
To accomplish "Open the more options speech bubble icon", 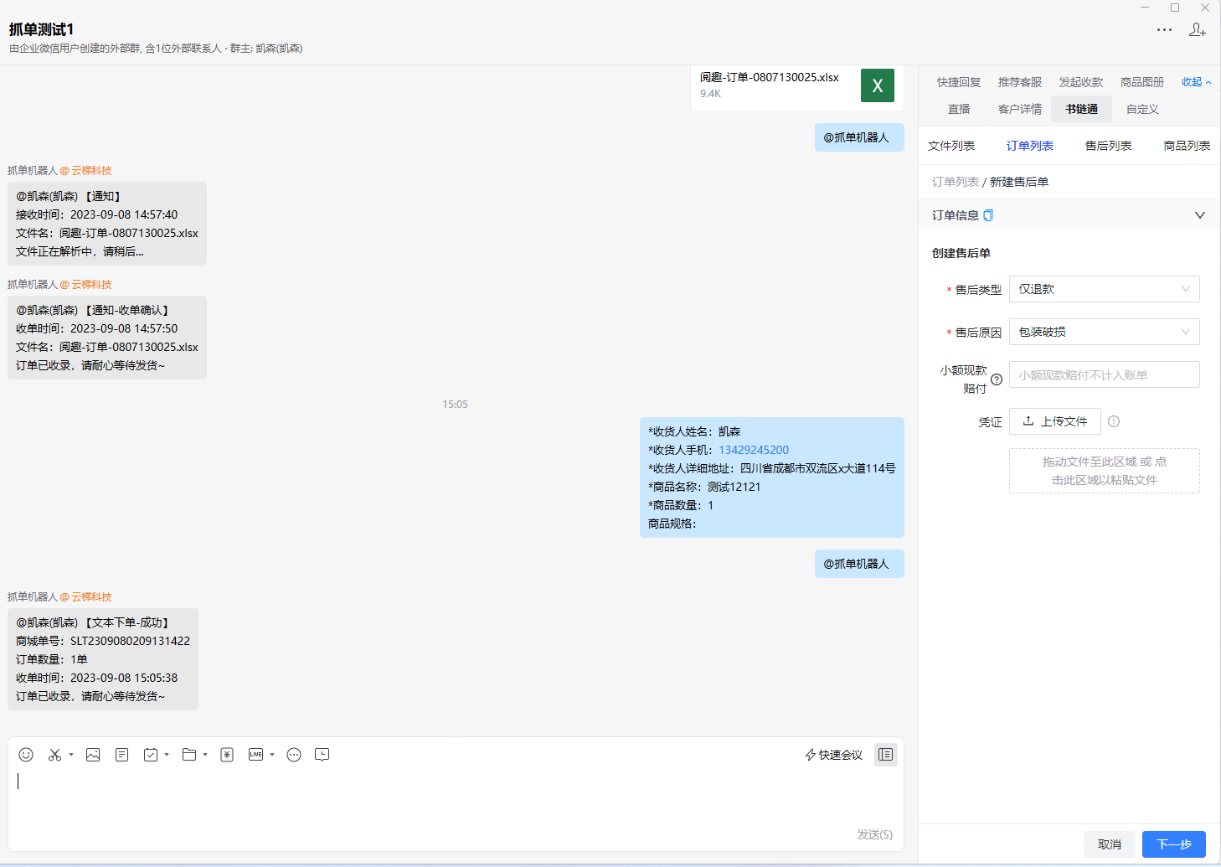I will click(294, 755).
